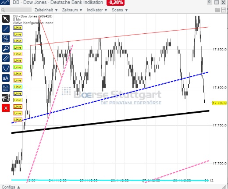Click the search magnifier icon in search field
This screenshot has height=189, width=228.
(3, 10)
